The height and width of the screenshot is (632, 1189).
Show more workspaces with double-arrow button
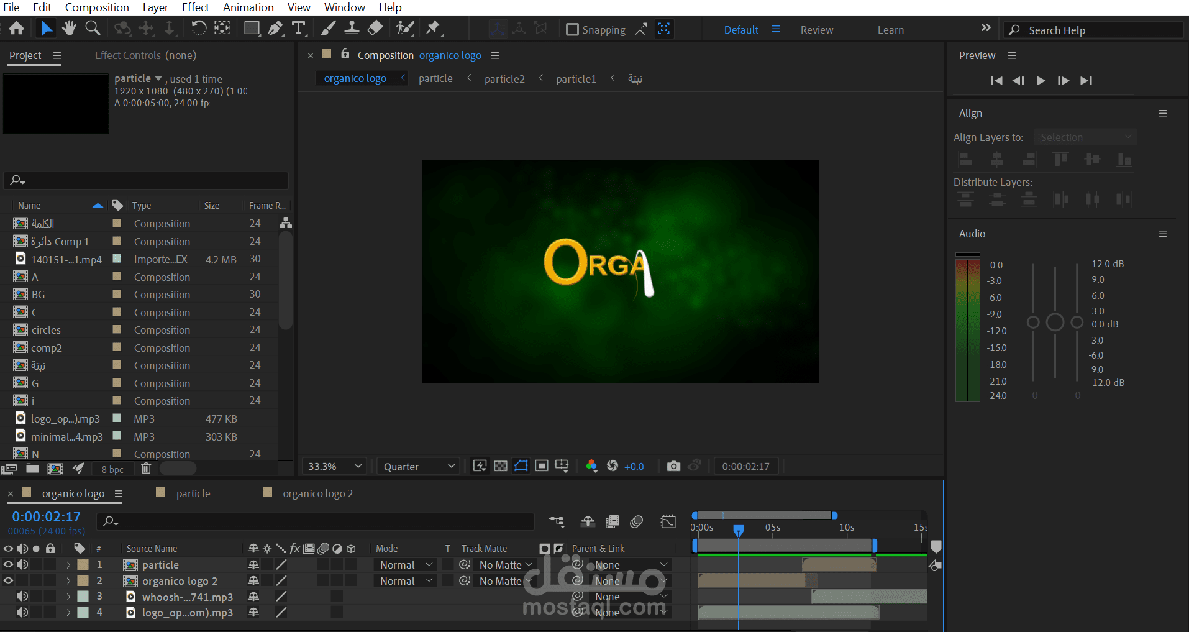click(x=986, y=28)
